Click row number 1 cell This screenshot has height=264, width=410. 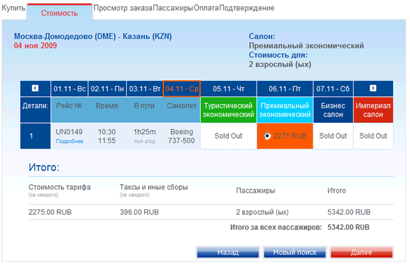tap(35, 136)
